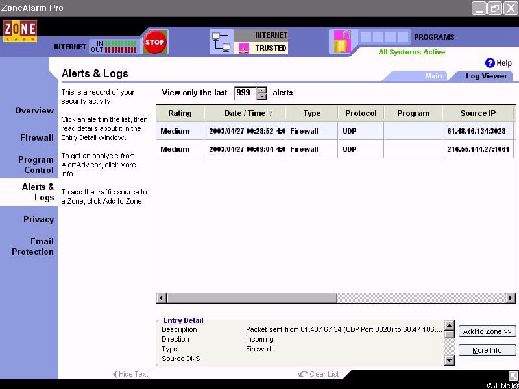519x389 pixels.
Task: Open the Overview section
Action: click(x=34, y=110)
